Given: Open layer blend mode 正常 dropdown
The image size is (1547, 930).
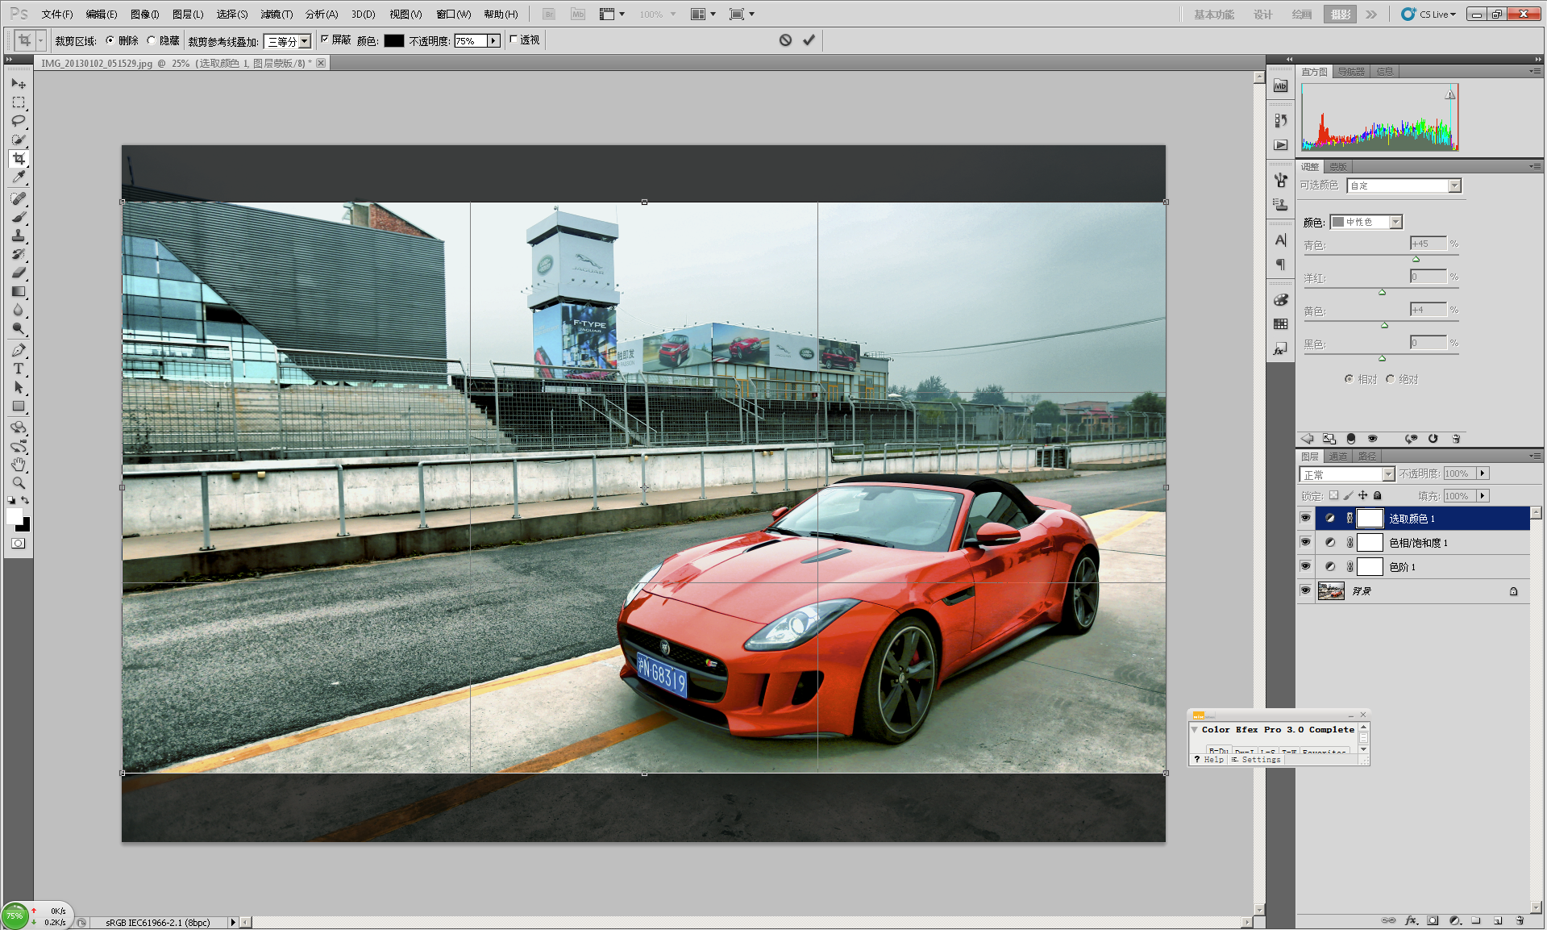Looking at the screenshot, I should click(x=1346, y=474).
